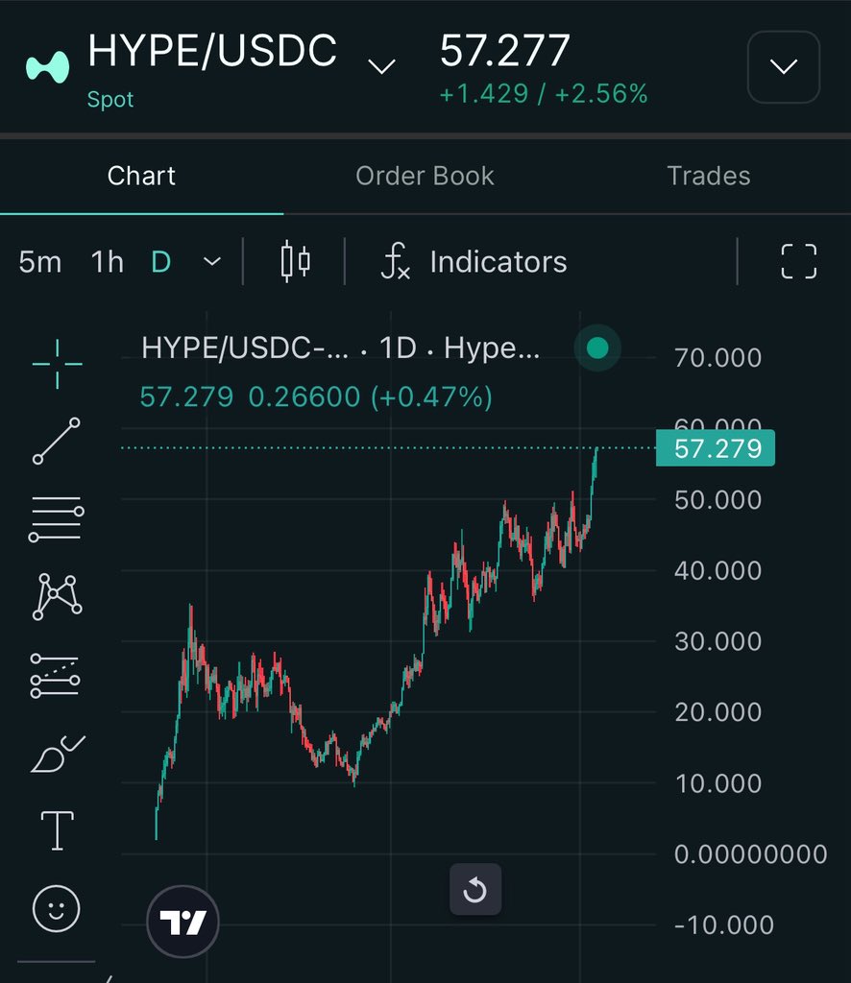Click the legend value 57.279 0.26600 (+0.47%)
Image resolution: width=851 pixels, height=983 pixels.
(316, 397)
